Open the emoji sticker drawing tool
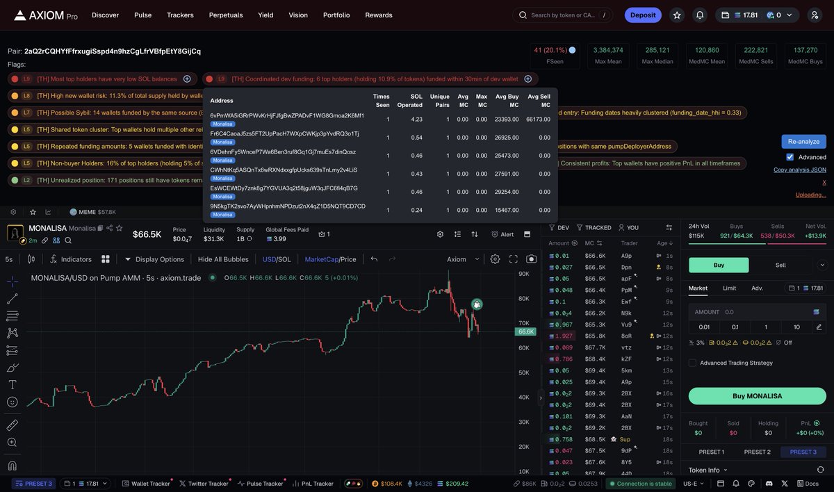Image resolution: width=834 pixels, height=492 pixels. [x=12, y=402]
